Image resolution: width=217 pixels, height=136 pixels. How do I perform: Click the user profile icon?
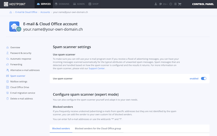pyautogui.click(x=156, y=4)
